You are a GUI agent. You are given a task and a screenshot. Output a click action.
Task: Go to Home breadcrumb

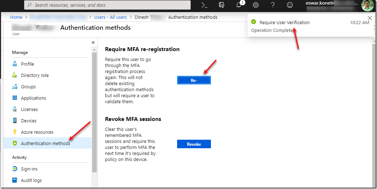point(16,17)
